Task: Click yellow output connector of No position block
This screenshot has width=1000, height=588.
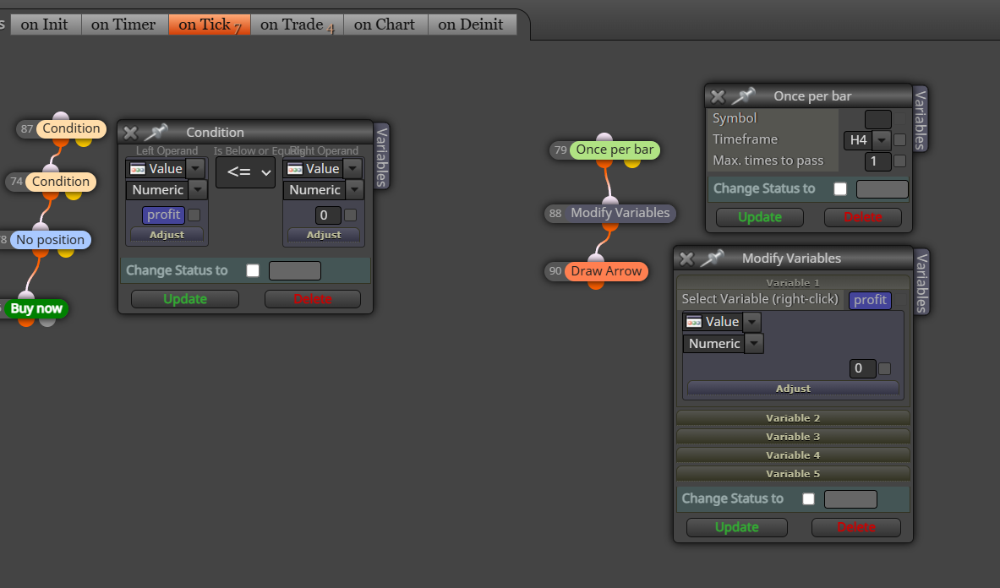Action: [x=66, y=253]
